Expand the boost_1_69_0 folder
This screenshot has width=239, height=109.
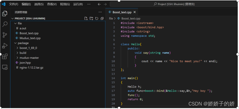click(x=28, y=48)
